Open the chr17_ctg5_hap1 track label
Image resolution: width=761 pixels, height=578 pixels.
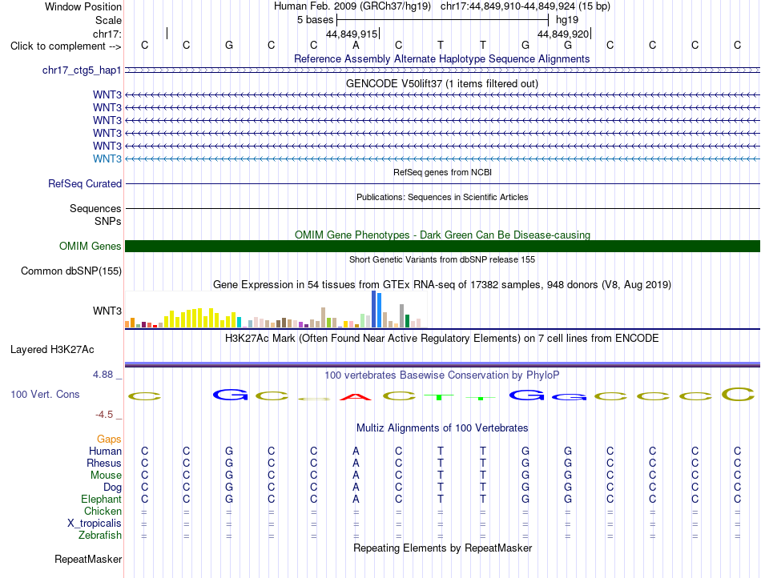(x=82, y=70)
